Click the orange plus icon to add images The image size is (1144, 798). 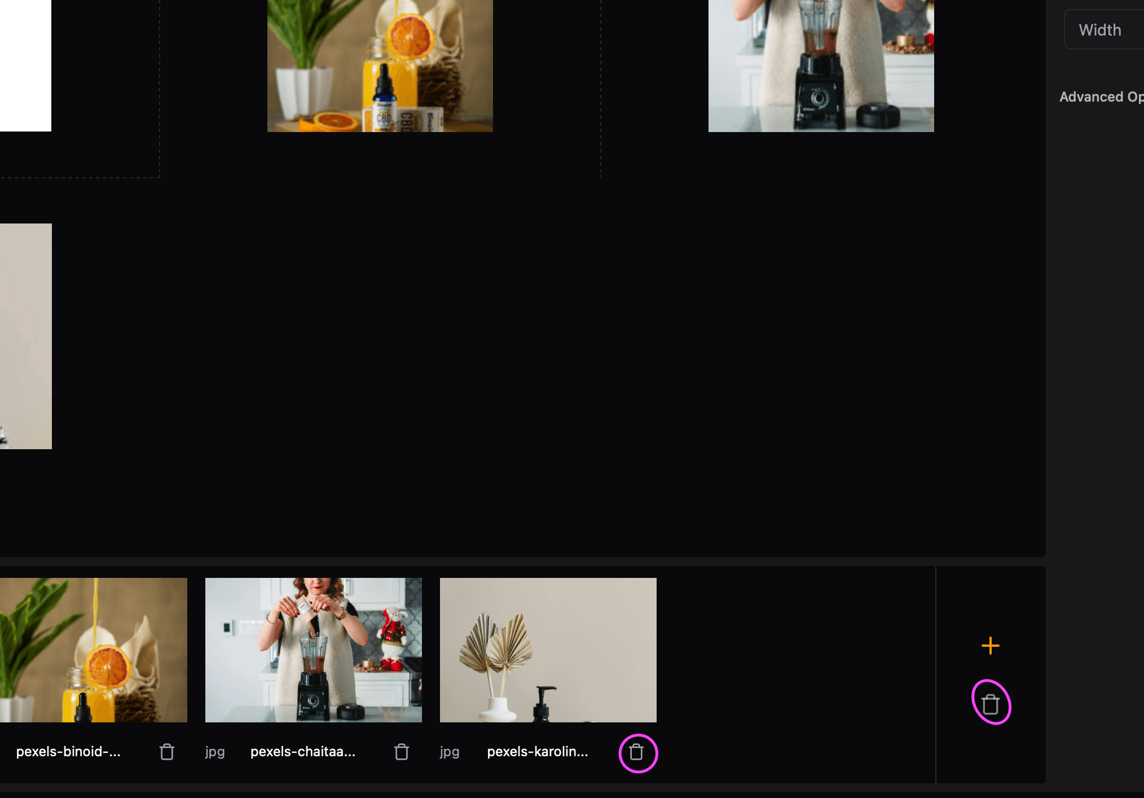pos(990,646)
